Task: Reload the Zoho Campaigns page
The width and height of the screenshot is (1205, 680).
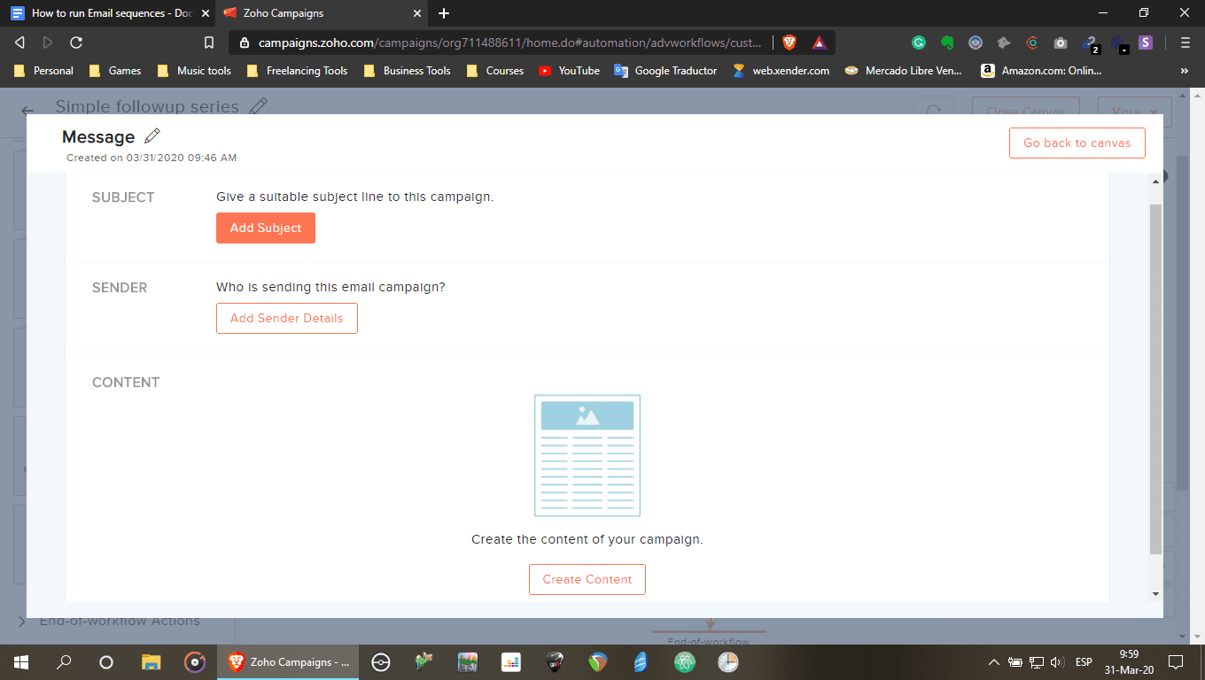Action: (76, 42)
